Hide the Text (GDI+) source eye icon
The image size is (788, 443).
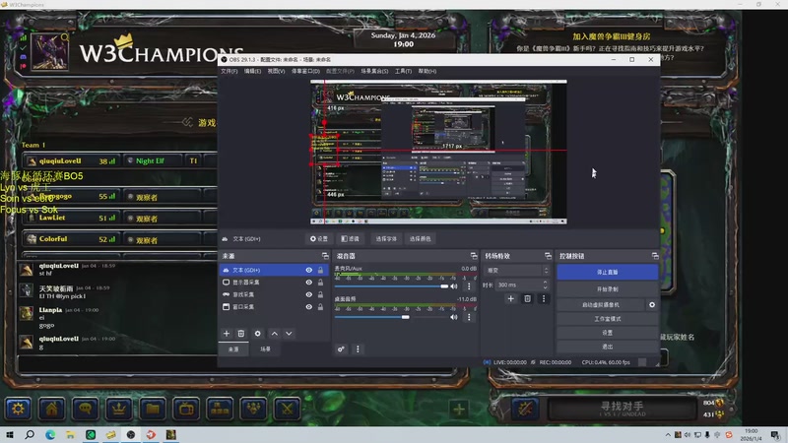point(309,270)
